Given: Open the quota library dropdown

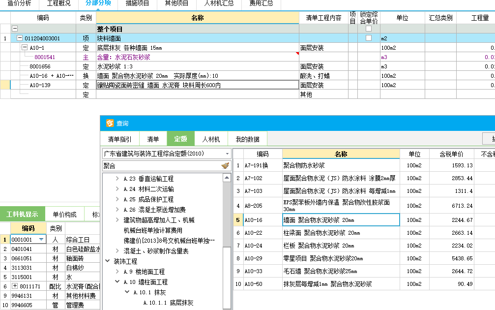Looking at the screenshot, I should coord(227,154).
